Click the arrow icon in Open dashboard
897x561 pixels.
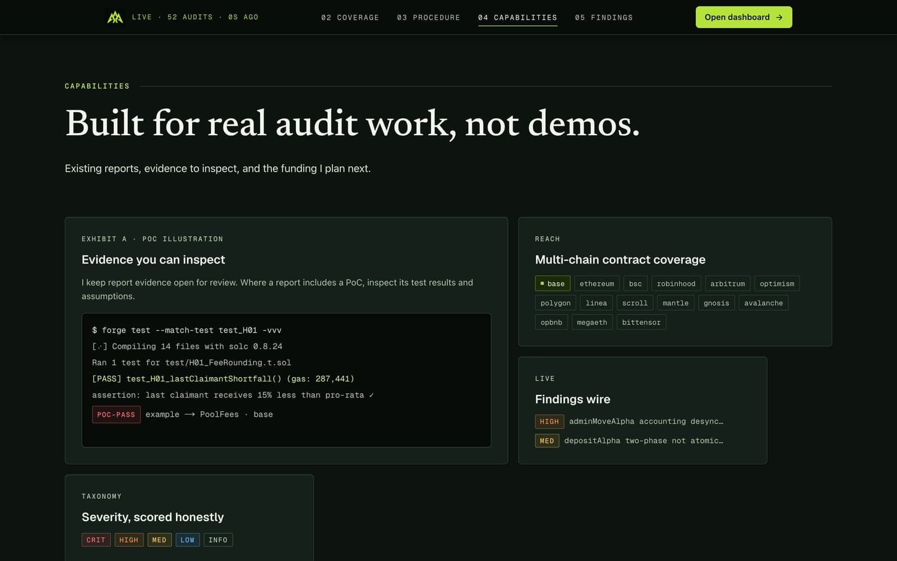pyautogui.click(x=779, y=17)
